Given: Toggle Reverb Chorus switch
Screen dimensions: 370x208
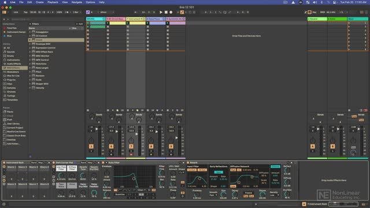Looking at the screenshot, I should coord(275,167).
